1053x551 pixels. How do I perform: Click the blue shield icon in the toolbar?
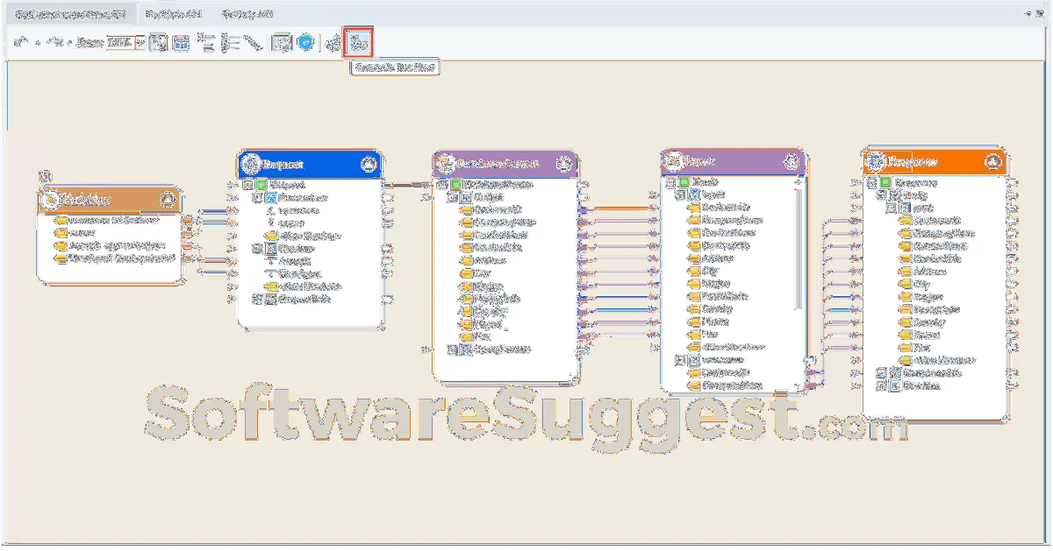[x=305, y=43]
